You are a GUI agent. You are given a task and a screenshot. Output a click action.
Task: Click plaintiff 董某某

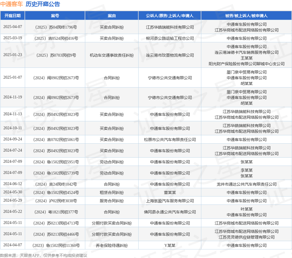click(170, 192)
